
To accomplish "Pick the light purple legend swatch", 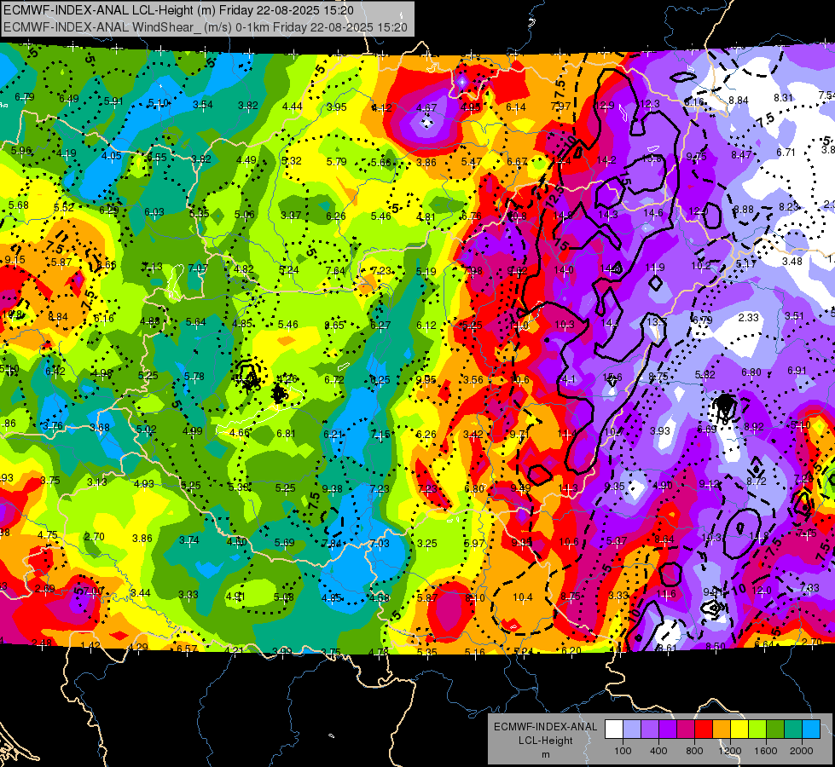I will [x=650, y=730].
